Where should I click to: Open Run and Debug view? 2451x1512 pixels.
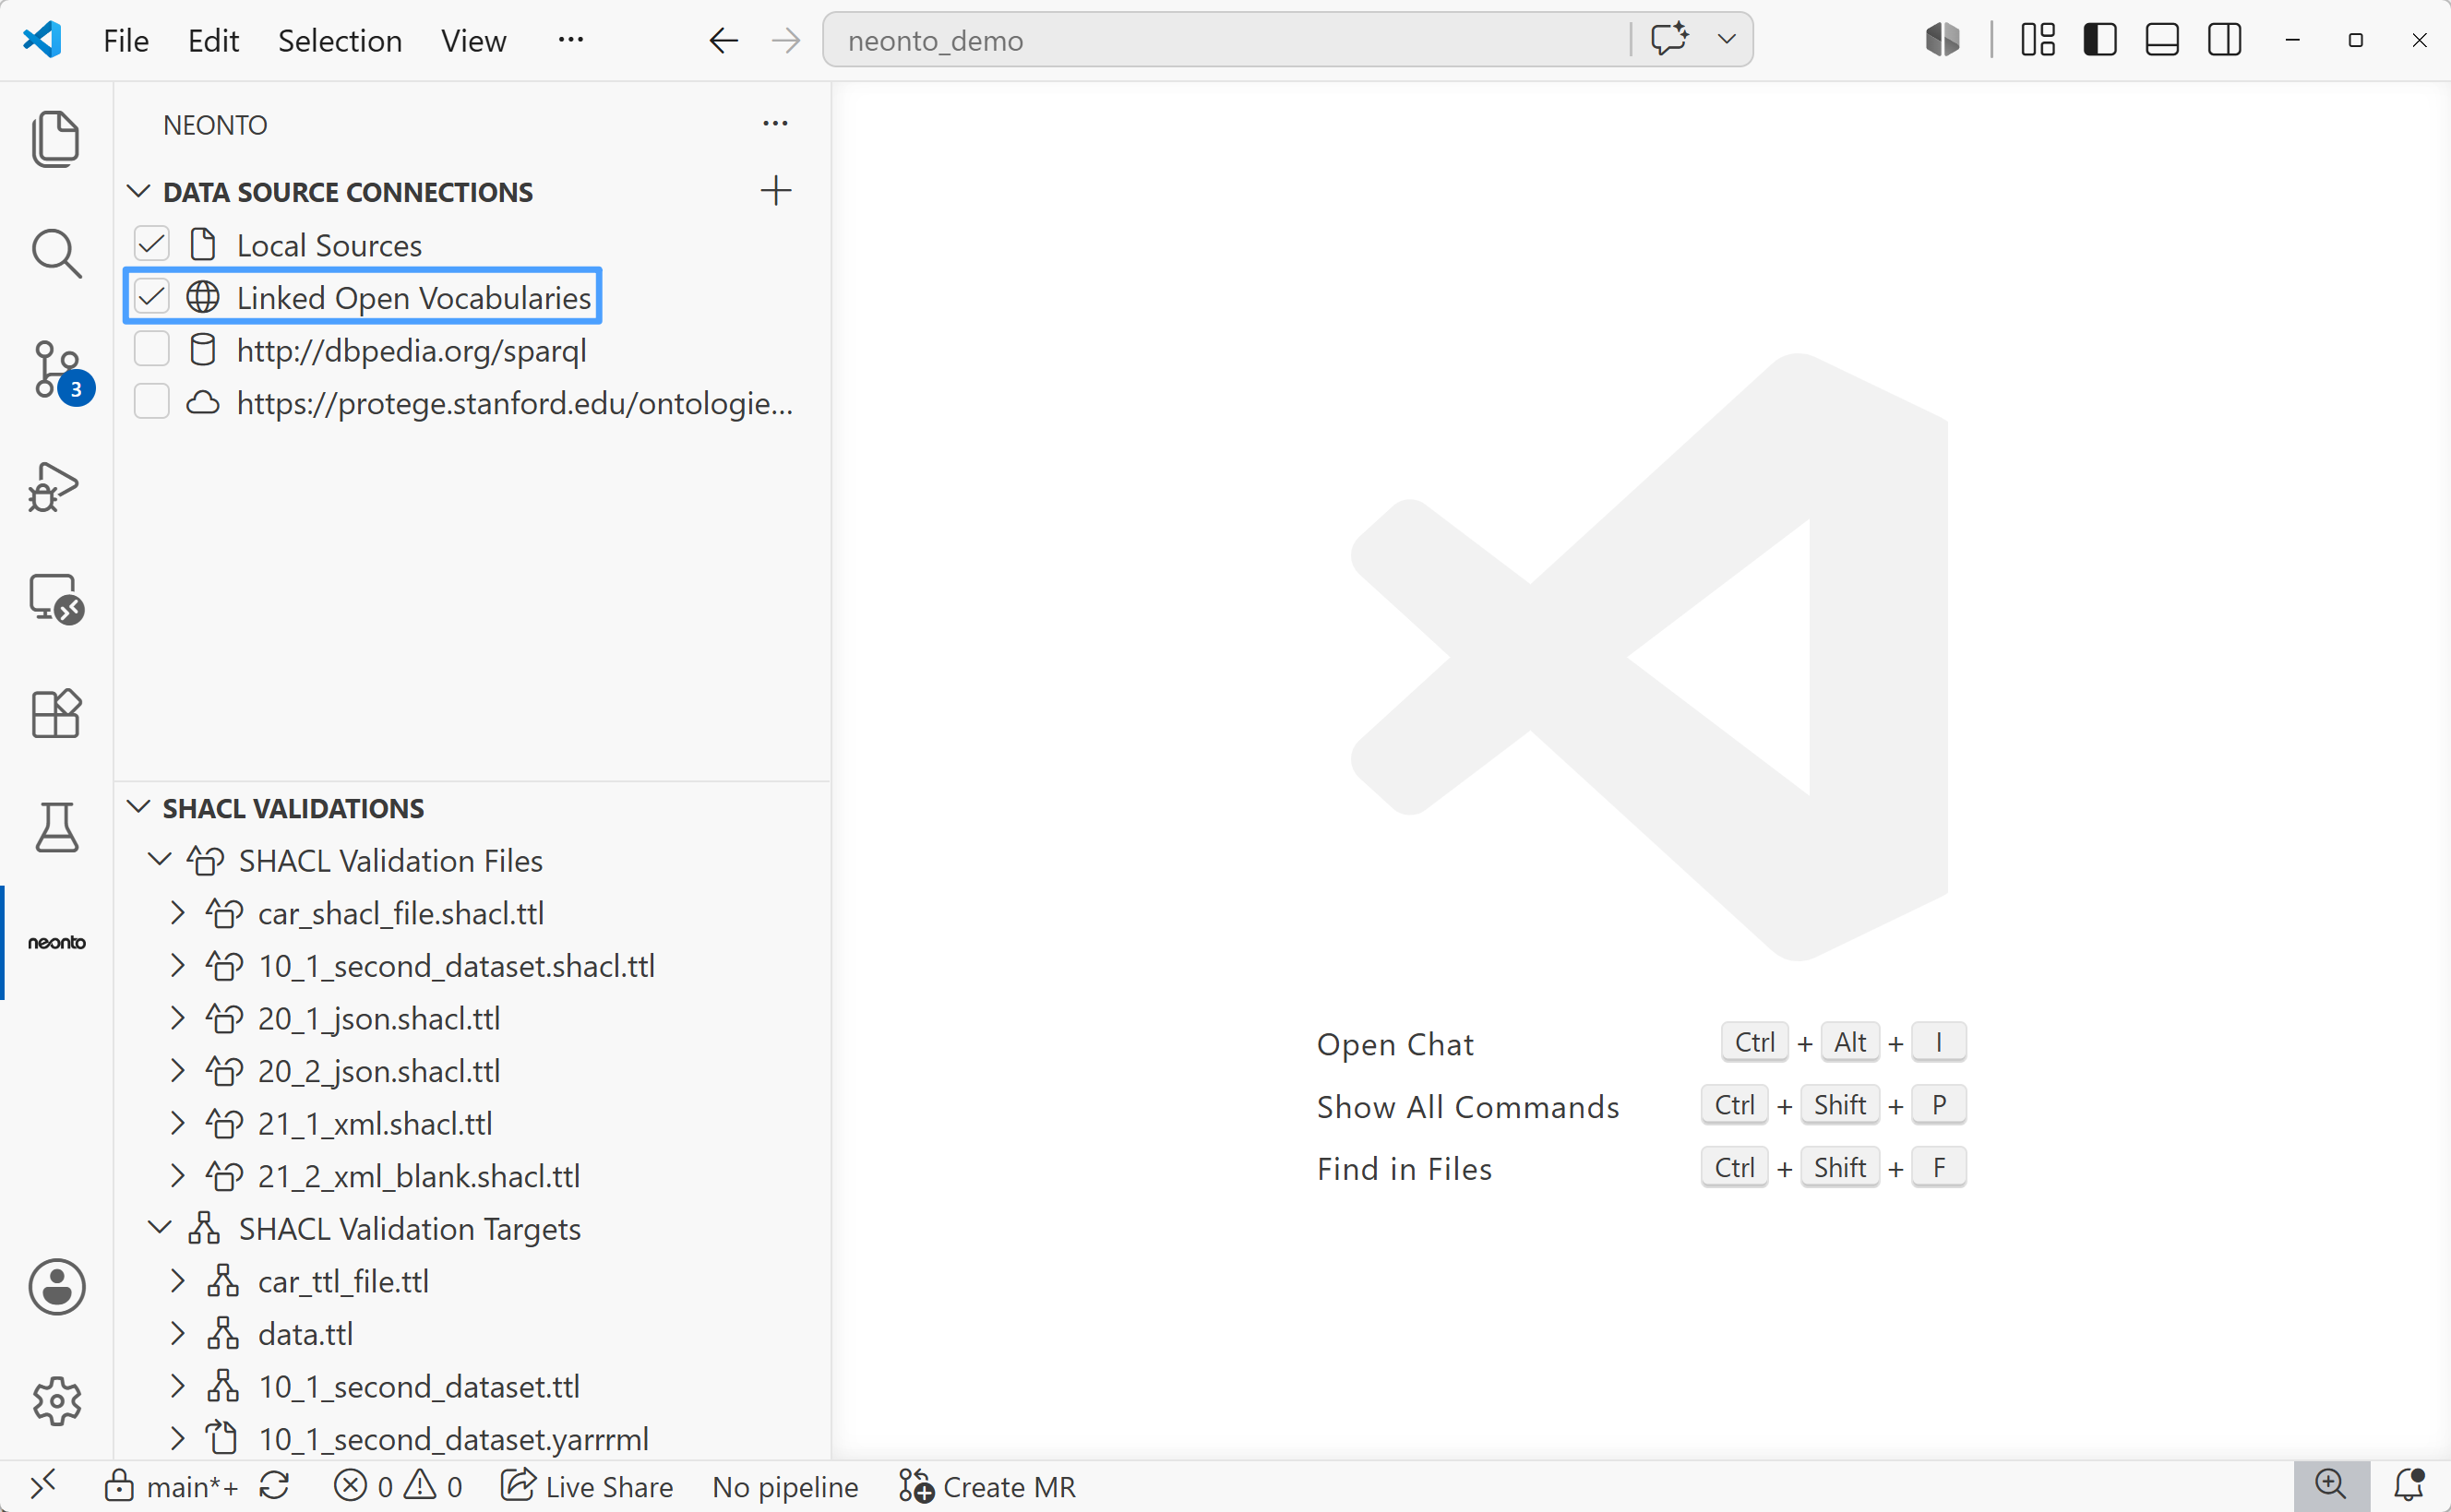[x=55, y=486]
